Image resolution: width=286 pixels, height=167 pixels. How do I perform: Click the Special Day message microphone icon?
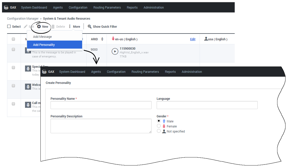[28, 69]
